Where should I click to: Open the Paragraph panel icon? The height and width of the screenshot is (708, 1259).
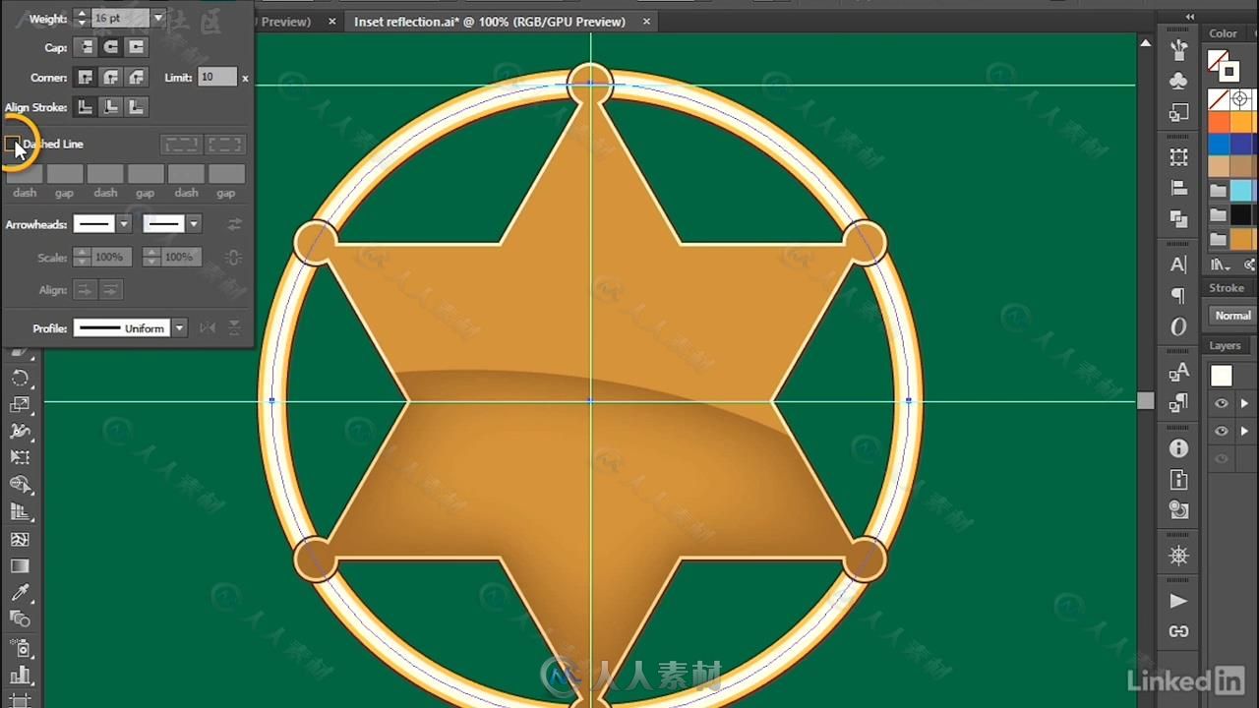(x=1178, y=296)
